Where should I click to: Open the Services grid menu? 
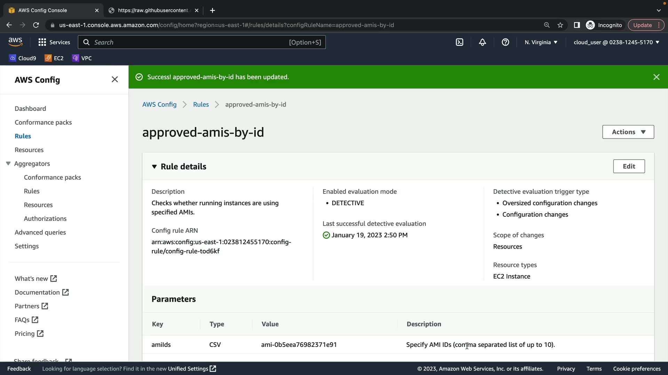54,42
